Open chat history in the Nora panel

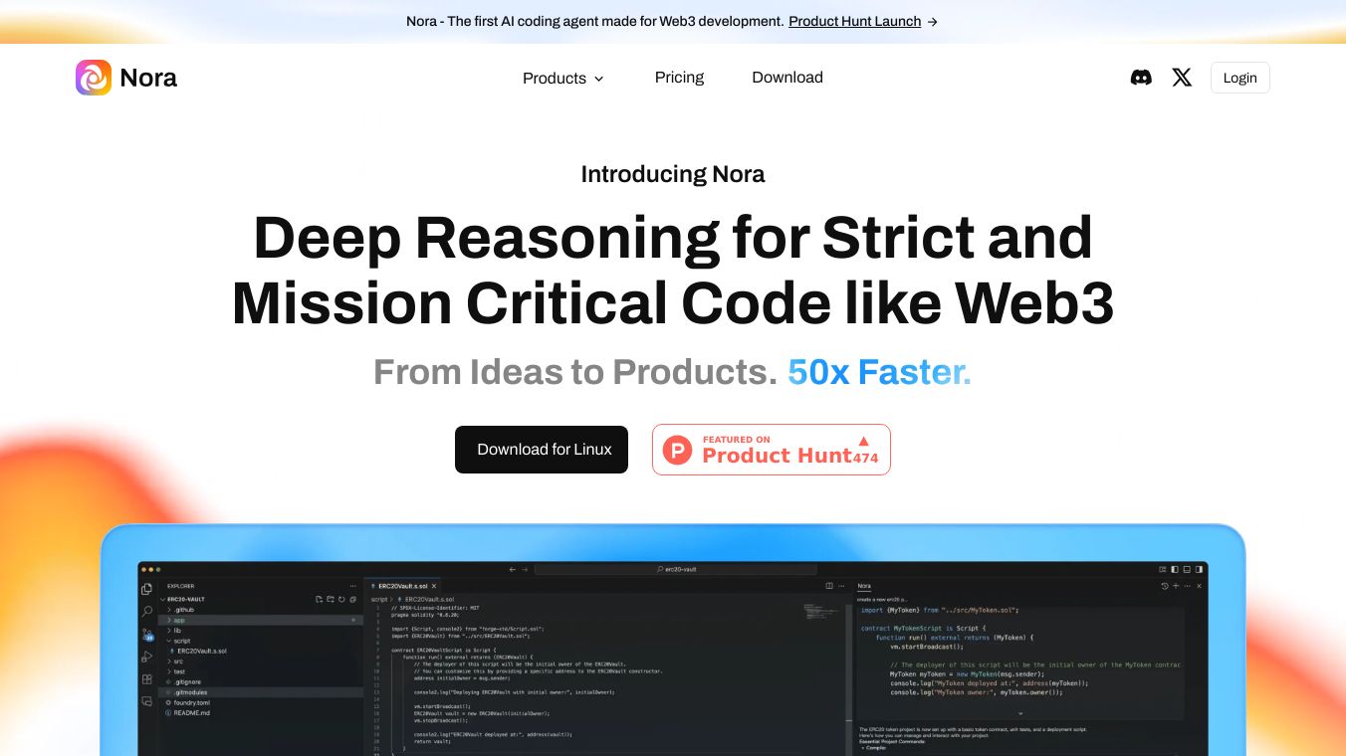click(1165, 586)
